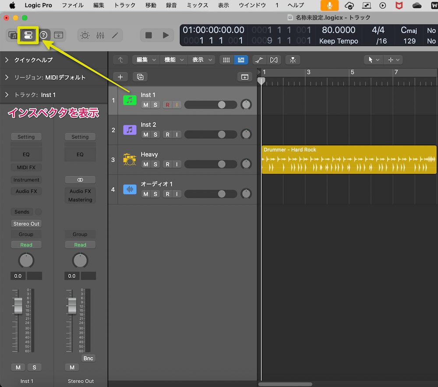Open pointer tool dropdown

[373, 60]
